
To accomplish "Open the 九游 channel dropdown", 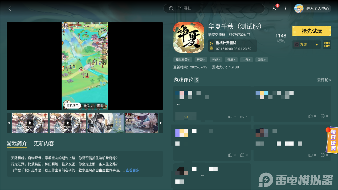I will pos(306,44).
